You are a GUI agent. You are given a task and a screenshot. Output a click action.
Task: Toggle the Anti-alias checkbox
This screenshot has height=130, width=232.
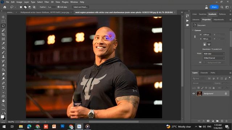[58, 7]
